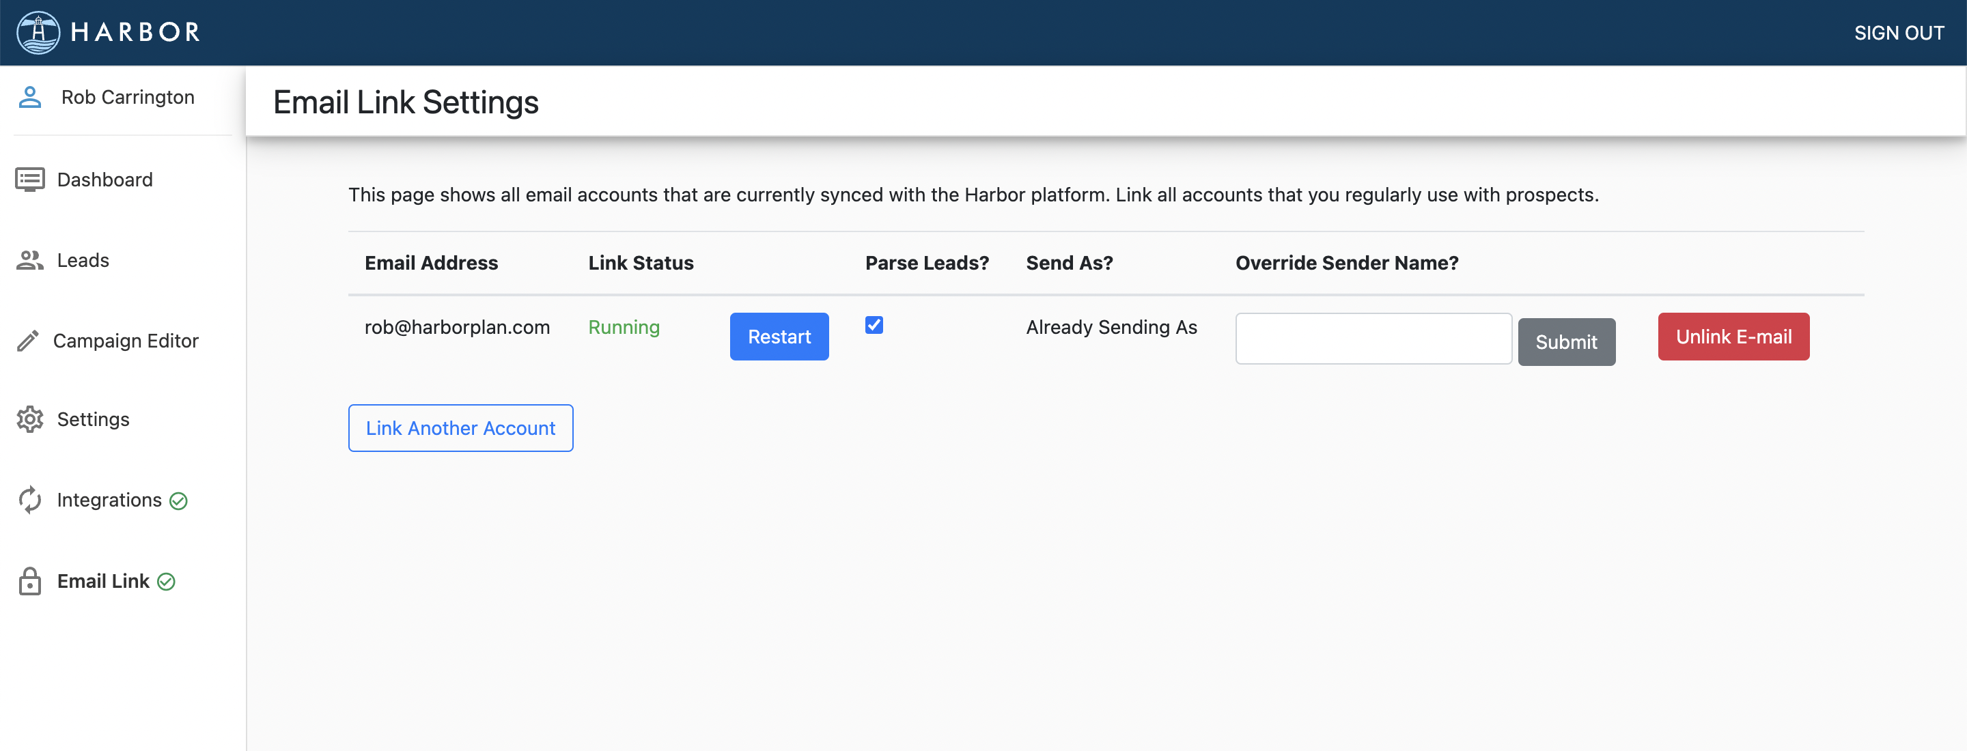The image size is (1967, 751).
Task: Click the Settings gear icon
Action: 30,420
